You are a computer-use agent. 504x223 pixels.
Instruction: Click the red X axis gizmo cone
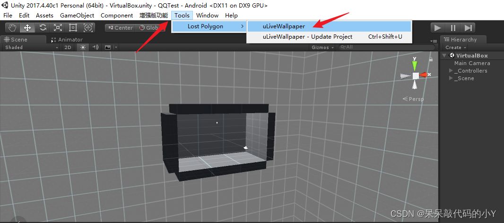[x=424, y=74]
